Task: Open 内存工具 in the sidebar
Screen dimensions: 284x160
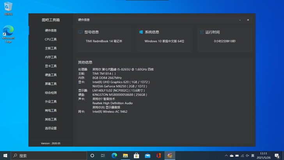Action: tap(51, 57)
